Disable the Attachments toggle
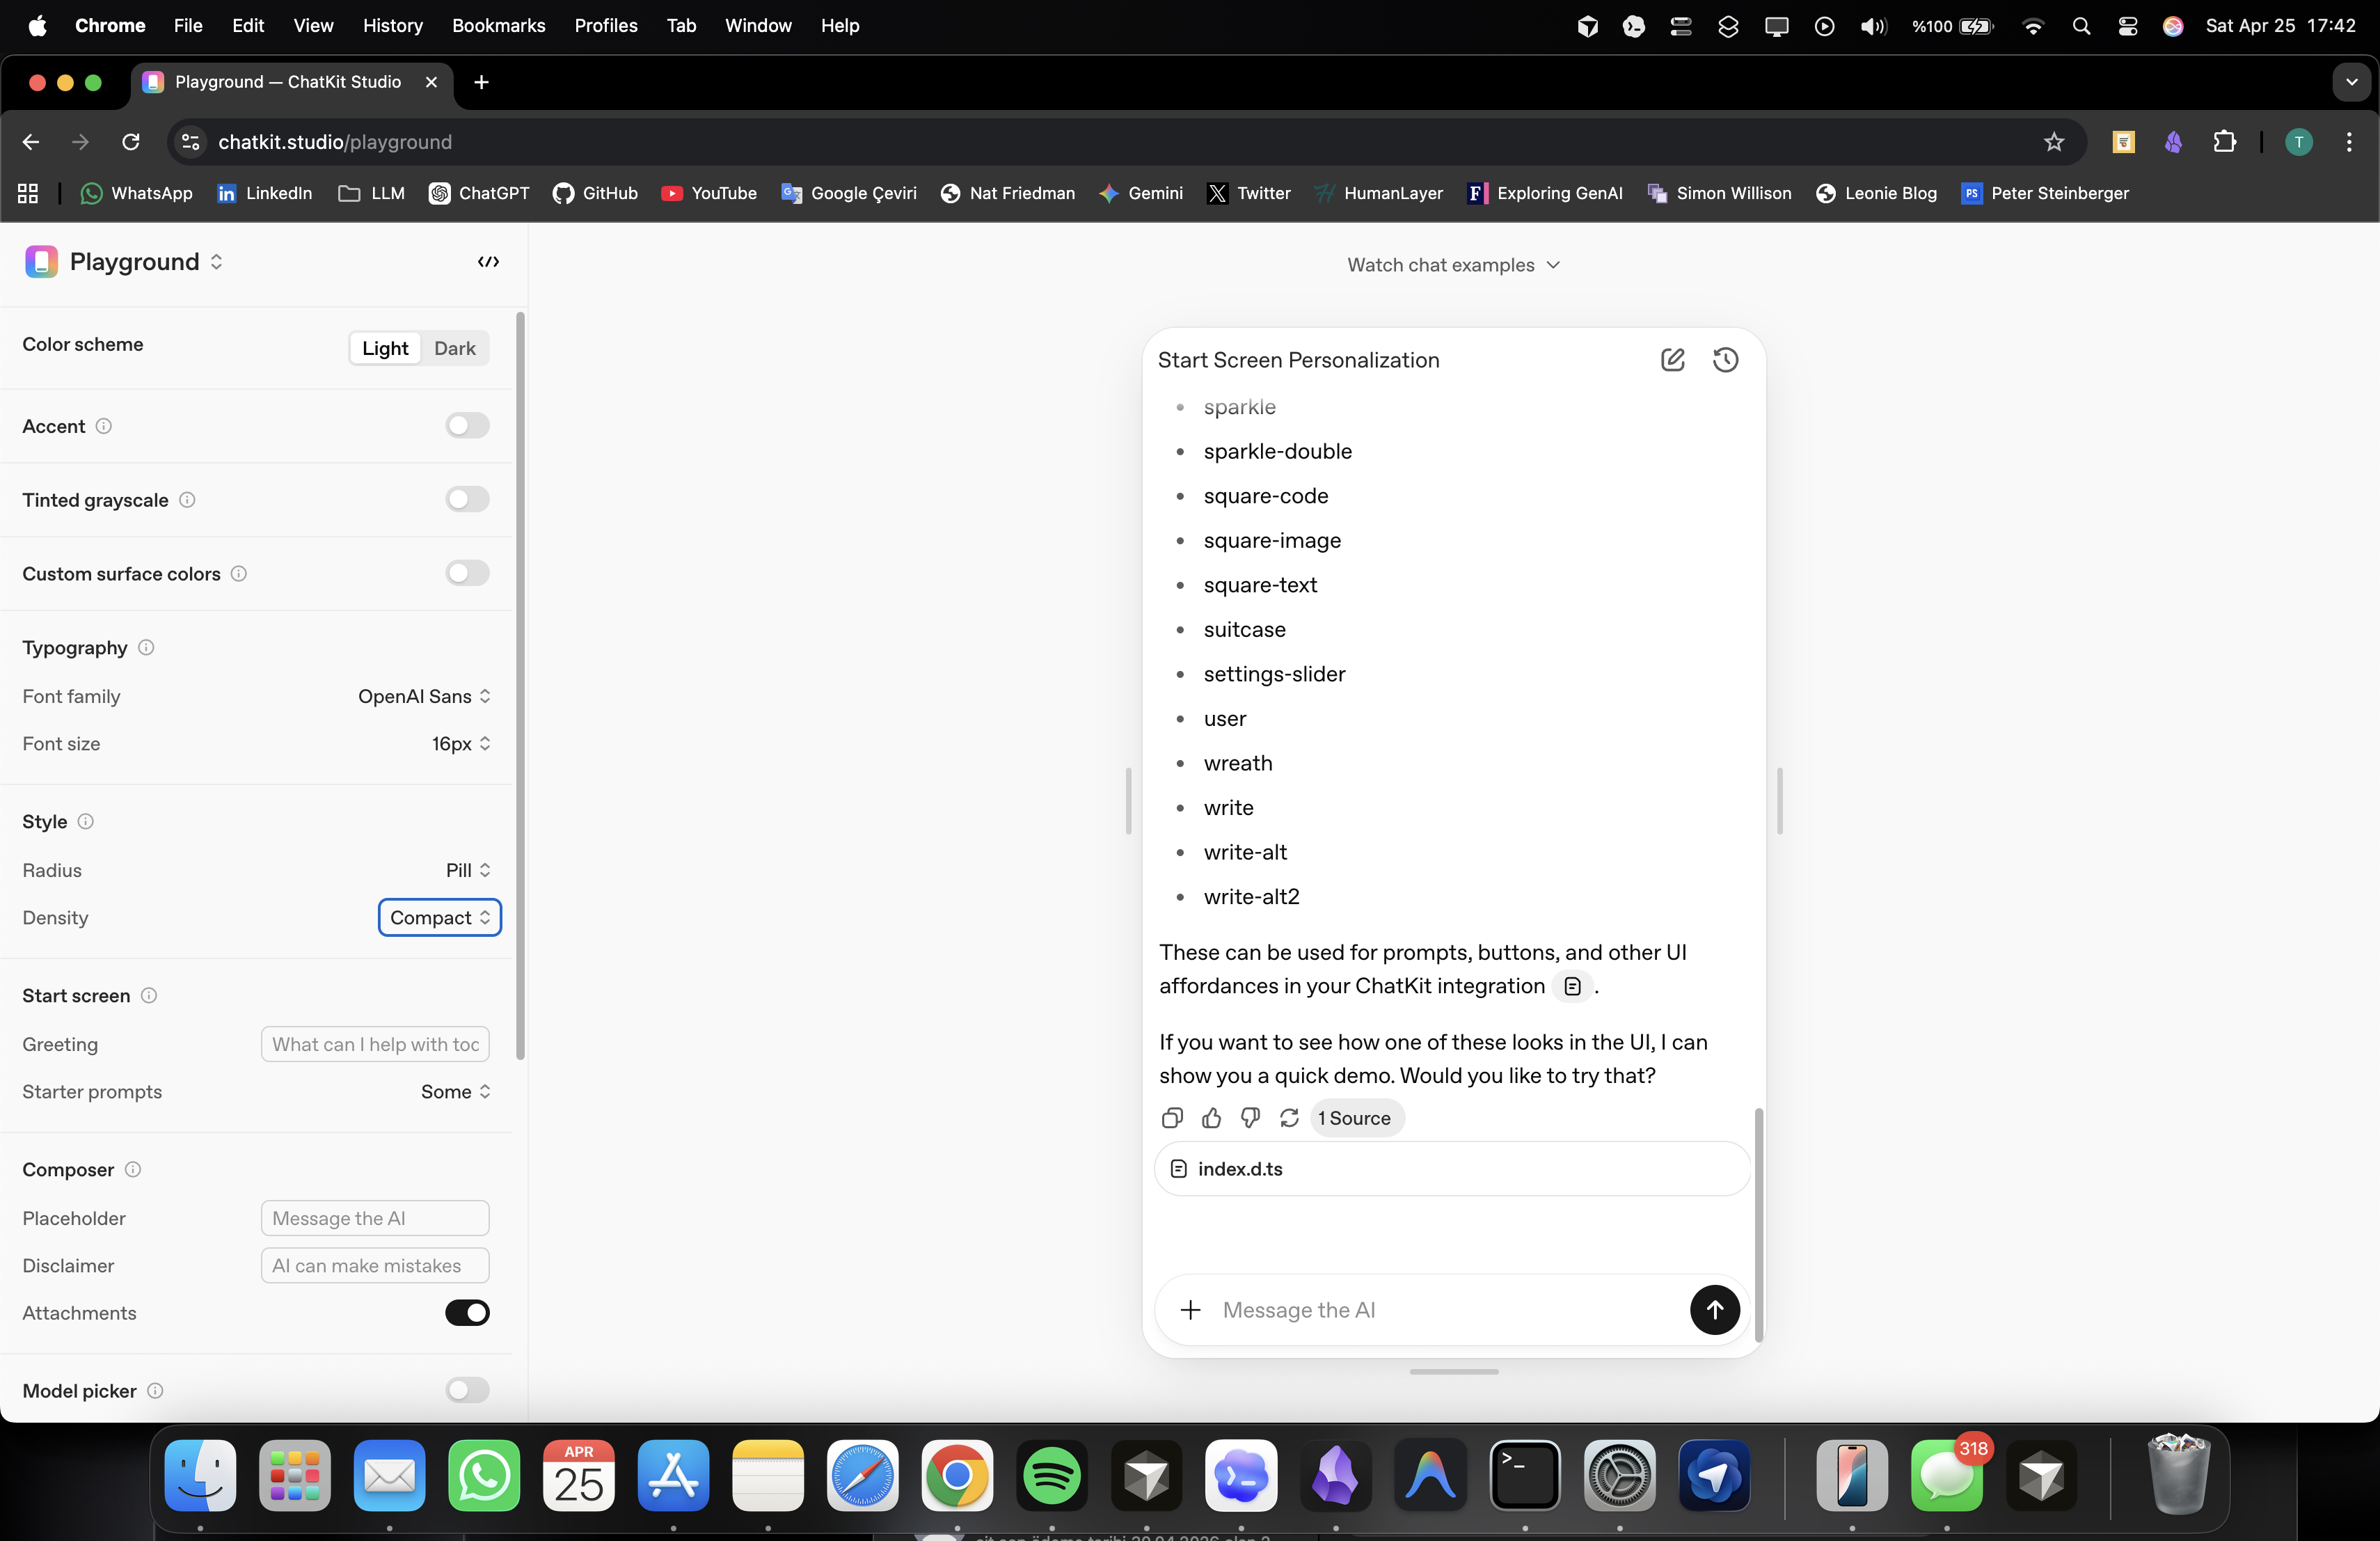This screenshot has height=1541, width=2380. click(467, 1313)
